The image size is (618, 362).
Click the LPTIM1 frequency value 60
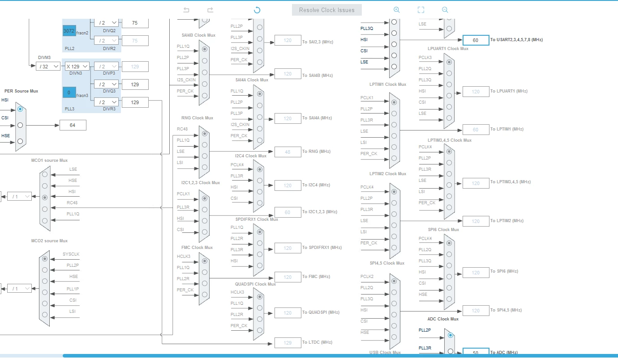click(476, 130)
